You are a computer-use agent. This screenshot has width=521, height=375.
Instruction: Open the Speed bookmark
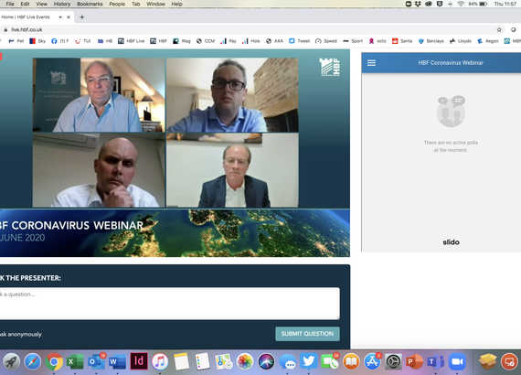[x=326, y=41]
